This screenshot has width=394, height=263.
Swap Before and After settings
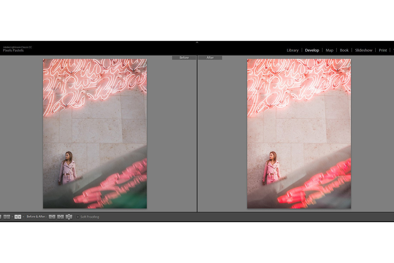(x=69, y=217)
